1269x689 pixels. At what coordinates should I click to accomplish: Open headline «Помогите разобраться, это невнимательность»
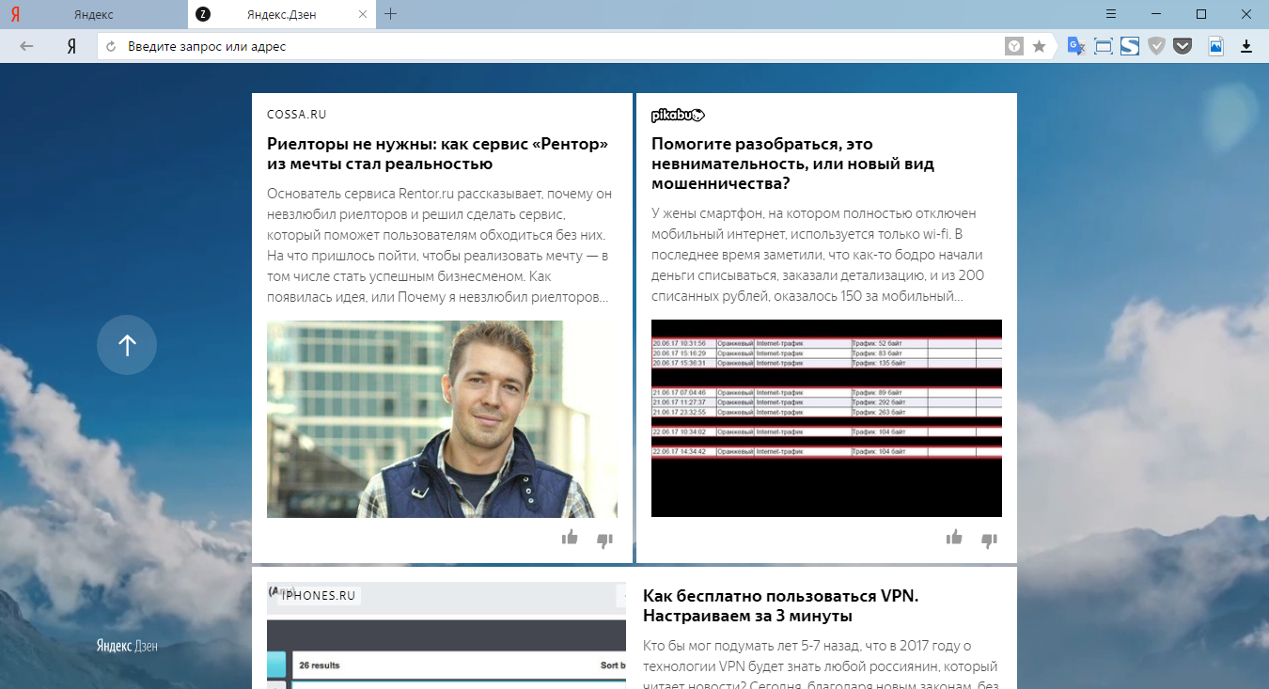[792, 164]
